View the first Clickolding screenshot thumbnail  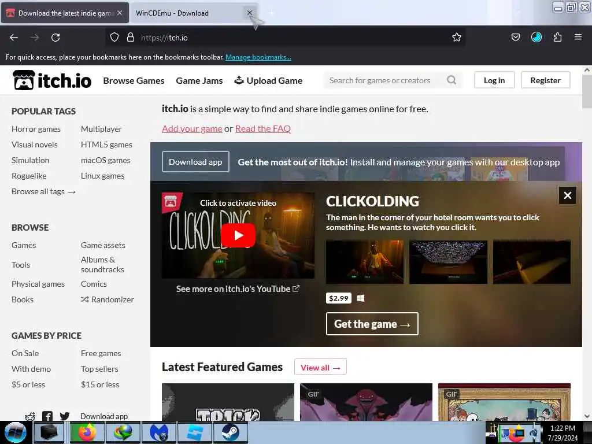[x=365, y=262]
